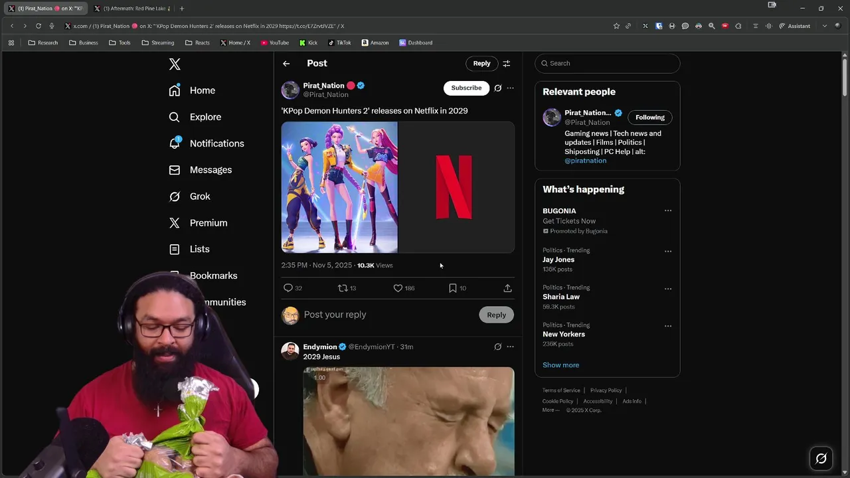Open reply sort filter icon
This screenshot has height=478, width=850.
click(x=507, y=64)
